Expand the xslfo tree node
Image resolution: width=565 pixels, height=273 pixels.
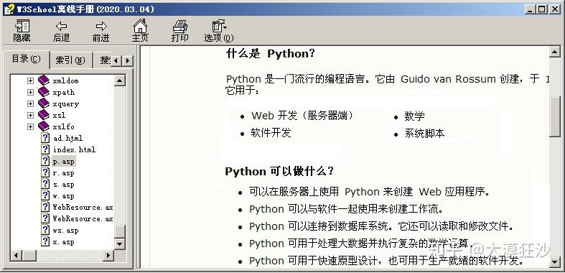[30, 127]
